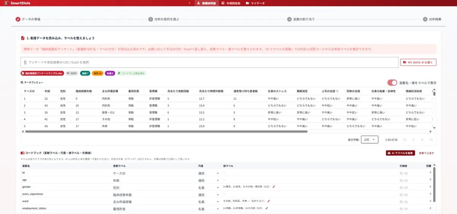Click the MY DATA から開く button

pos(418,62)
